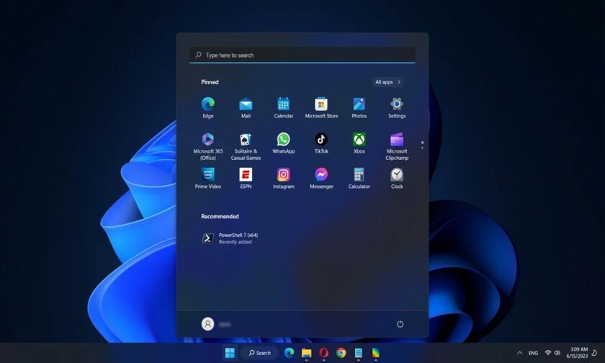605x363 pixels.
Task: Open Microsoft 365 (Office)
Action: coord(208,146)
